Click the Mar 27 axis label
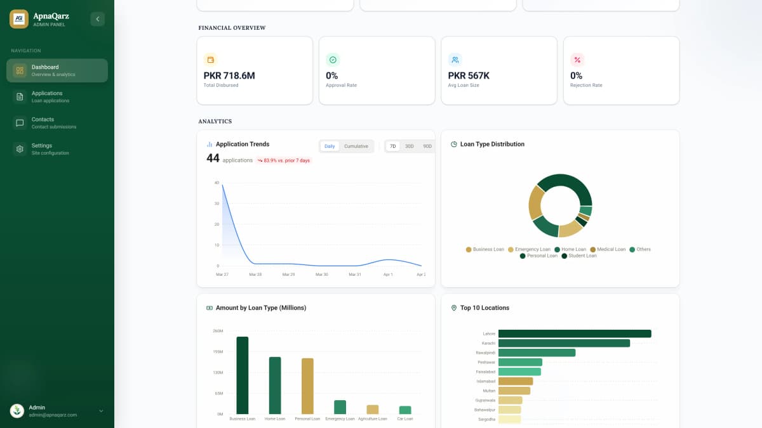 point(222,275)
